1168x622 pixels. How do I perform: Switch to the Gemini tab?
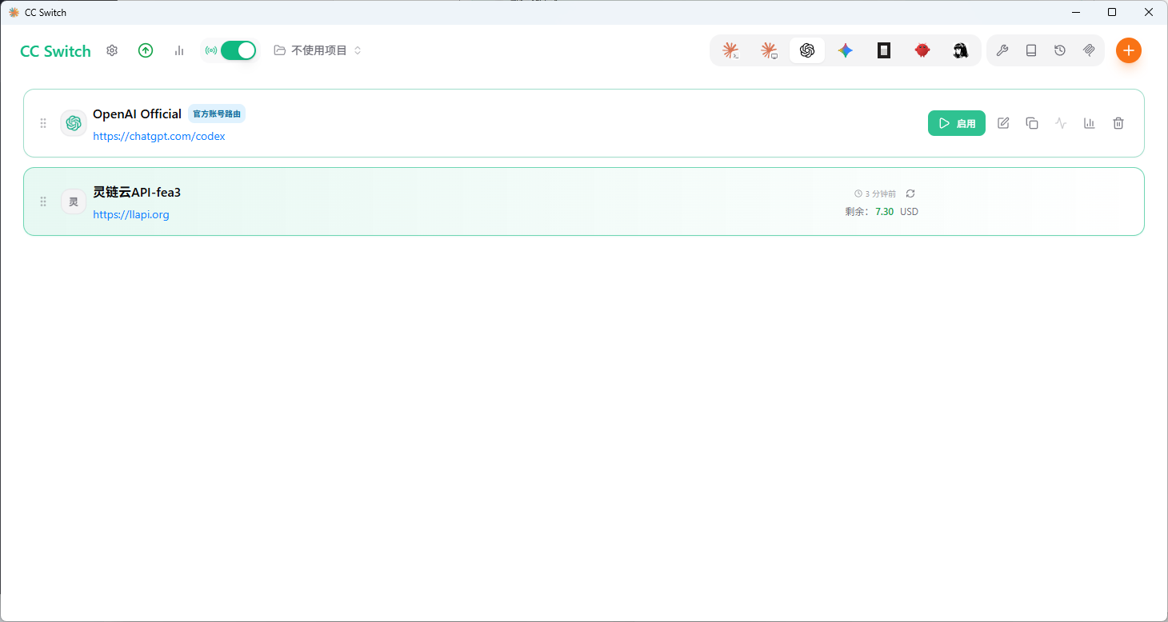pyautogui.click(x=846, y=50)
